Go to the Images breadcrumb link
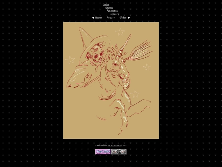 pyautogui.click(x=109, y=8)
